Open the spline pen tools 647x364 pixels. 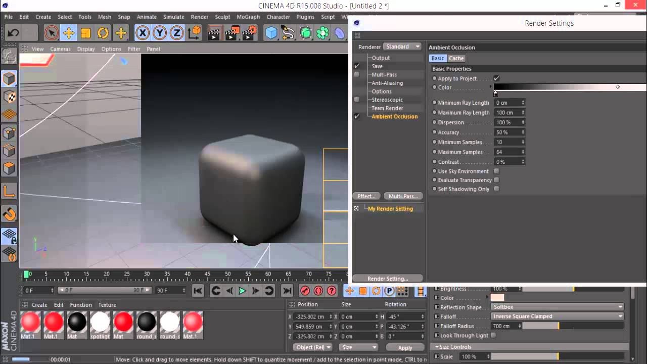(x=289, y=33)
